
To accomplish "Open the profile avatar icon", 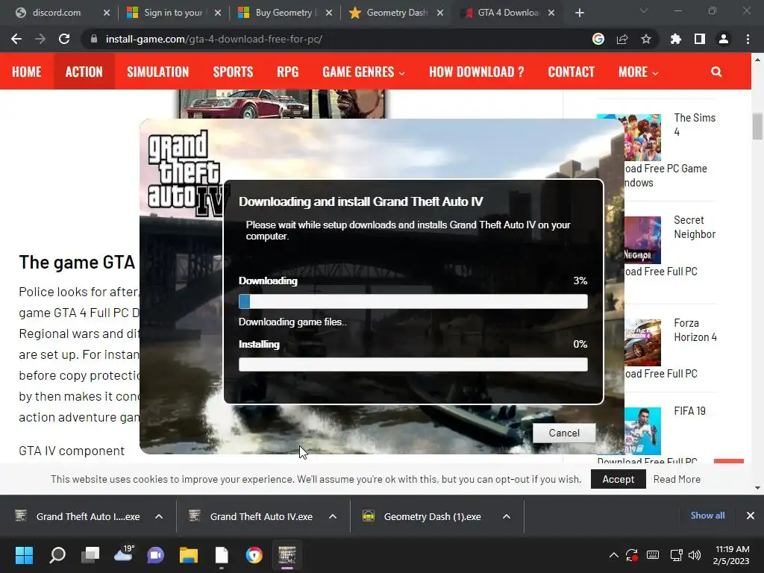I will click(724, 39).
